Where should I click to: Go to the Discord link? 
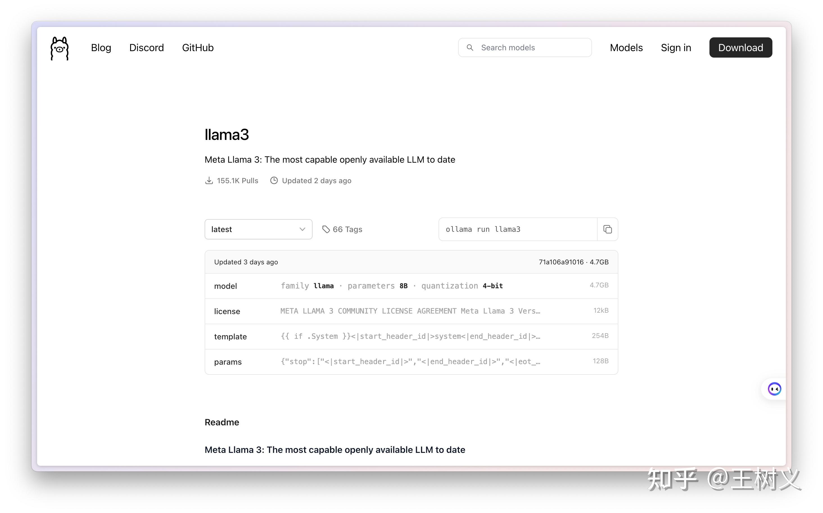pyautogui.click(x=146, y=47)
